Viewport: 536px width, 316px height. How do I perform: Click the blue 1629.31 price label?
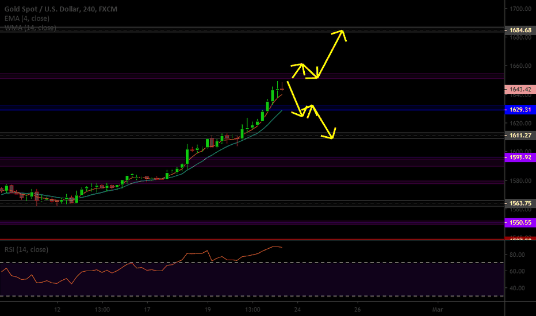(520, 110)
